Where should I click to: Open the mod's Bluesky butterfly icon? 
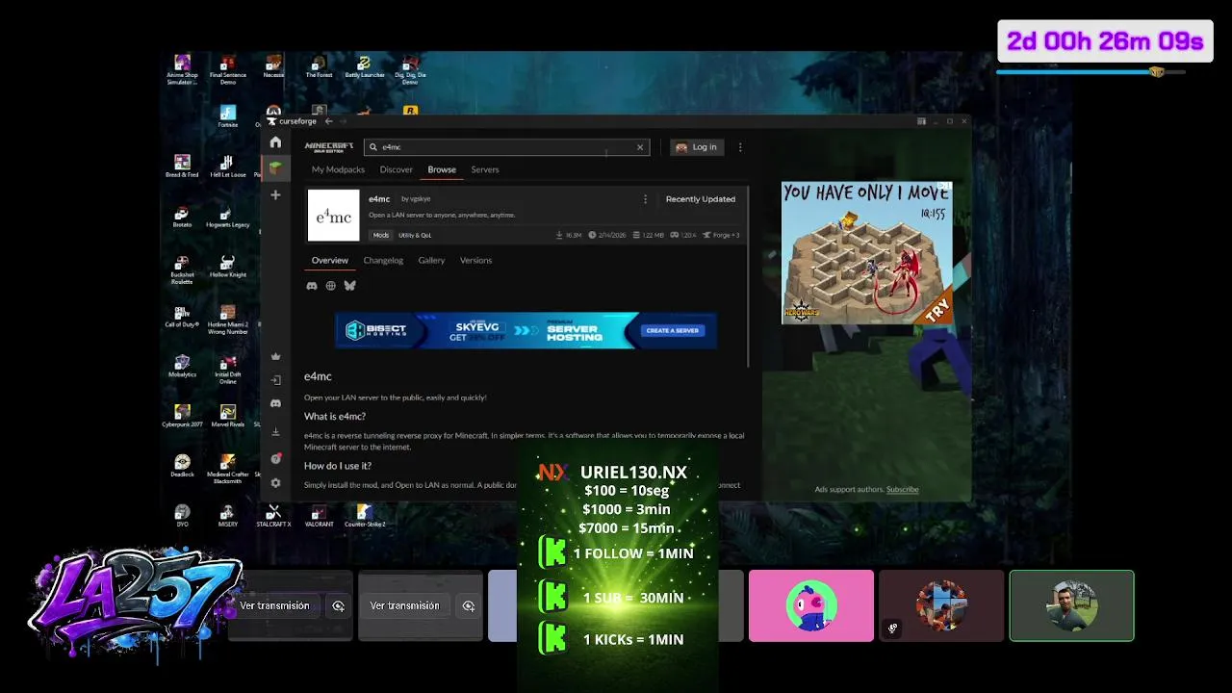[x=349, y=286]
